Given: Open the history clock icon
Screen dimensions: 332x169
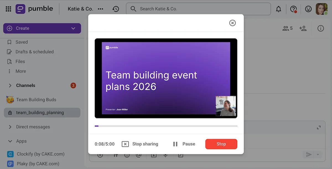Looking at the screenshot, I should [116, 9].
